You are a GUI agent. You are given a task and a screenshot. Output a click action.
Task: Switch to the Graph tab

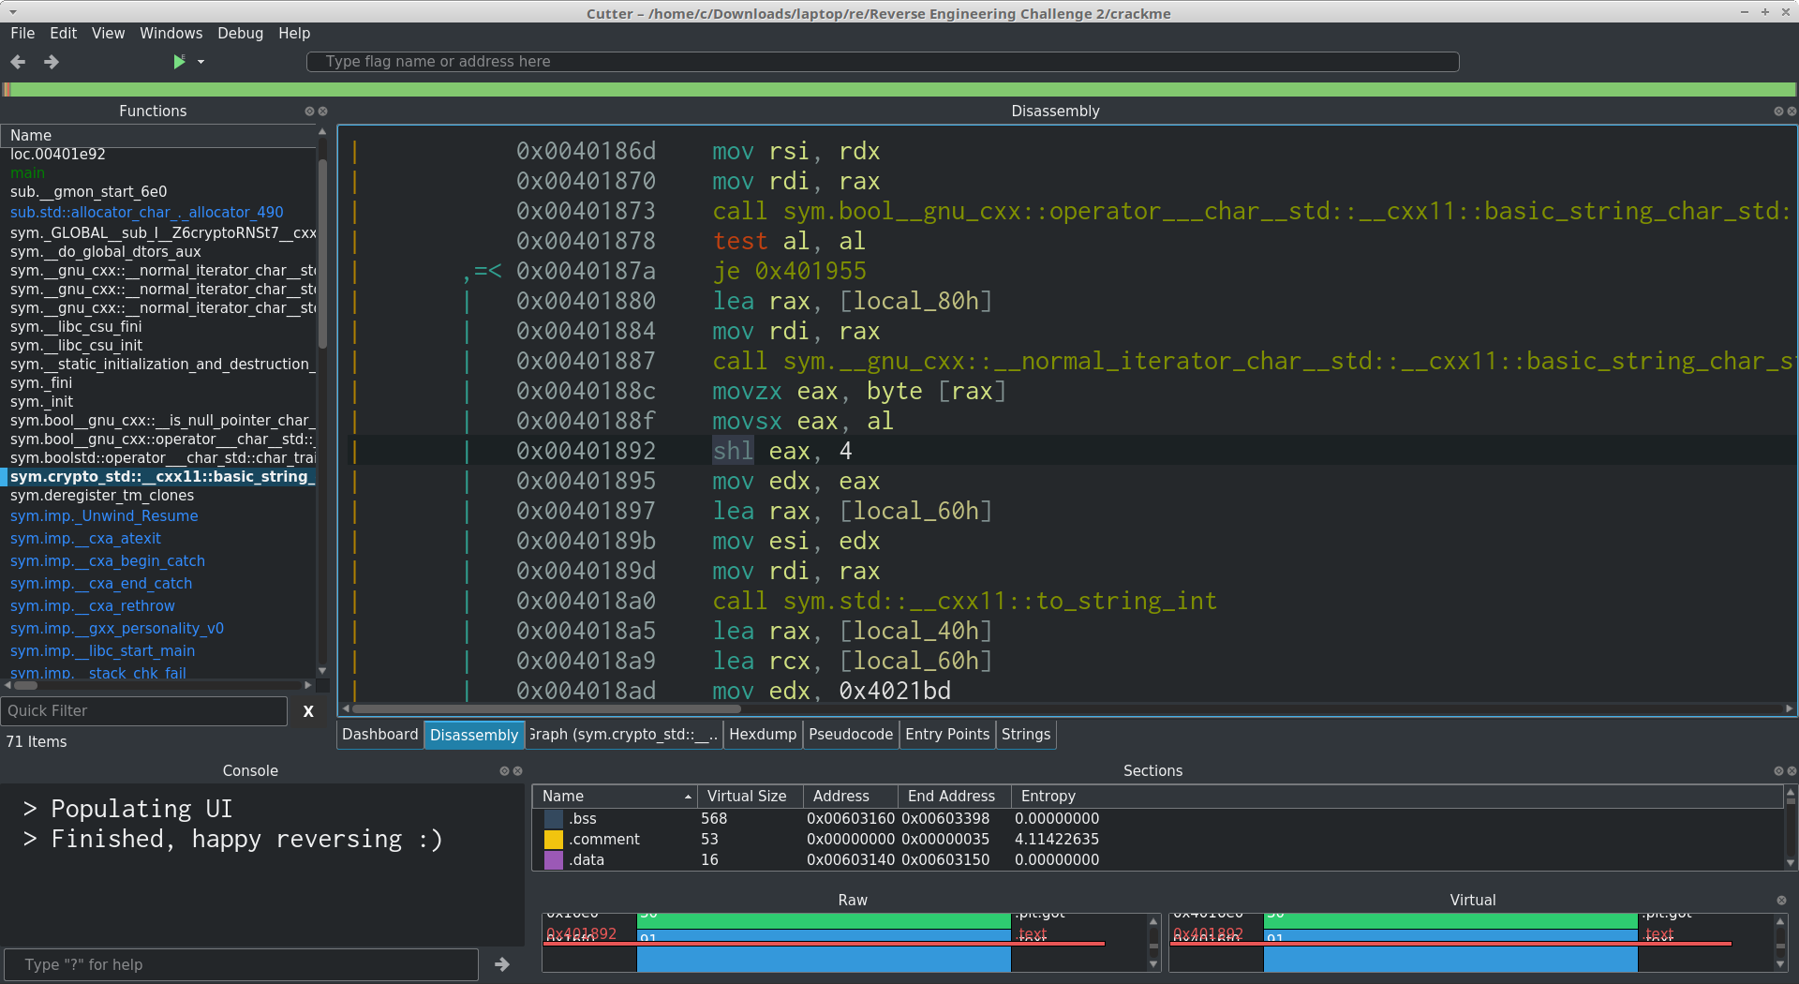click(623, 735)
